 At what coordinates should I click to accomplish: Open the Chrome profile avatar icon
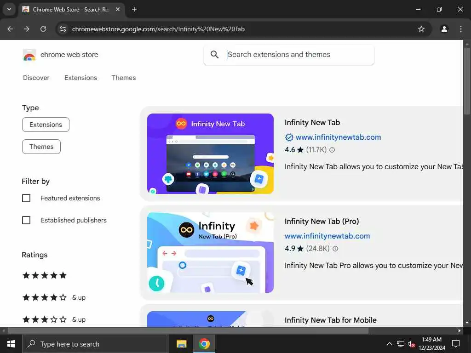pos(444,29)
